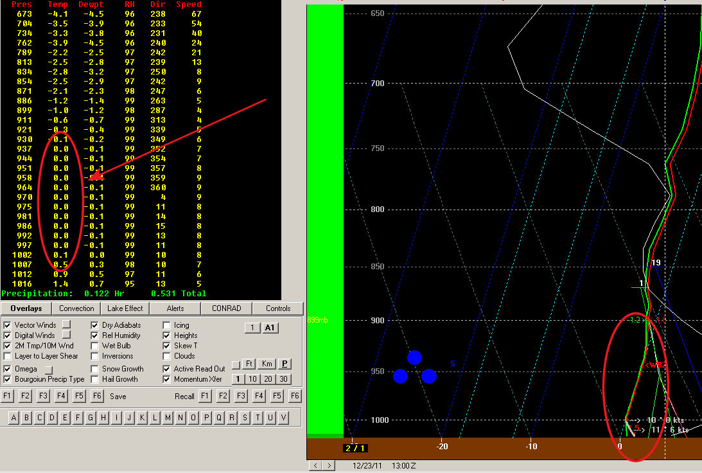Screen dimensions: 702x473
Task: Click the 673 pressure value in the table
Action: coord(24,14)
